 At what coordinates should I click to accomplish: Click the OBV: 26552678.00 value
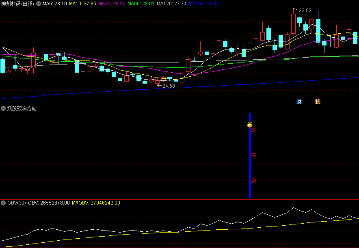[x=49, y=203]
